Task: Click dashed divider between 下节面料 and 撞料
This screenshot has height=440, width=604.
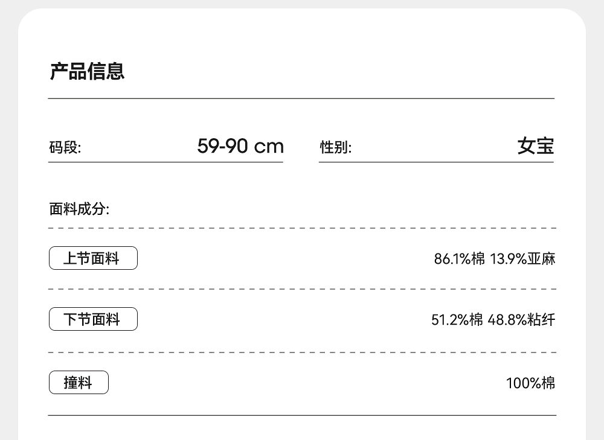Action: [302, 352]
